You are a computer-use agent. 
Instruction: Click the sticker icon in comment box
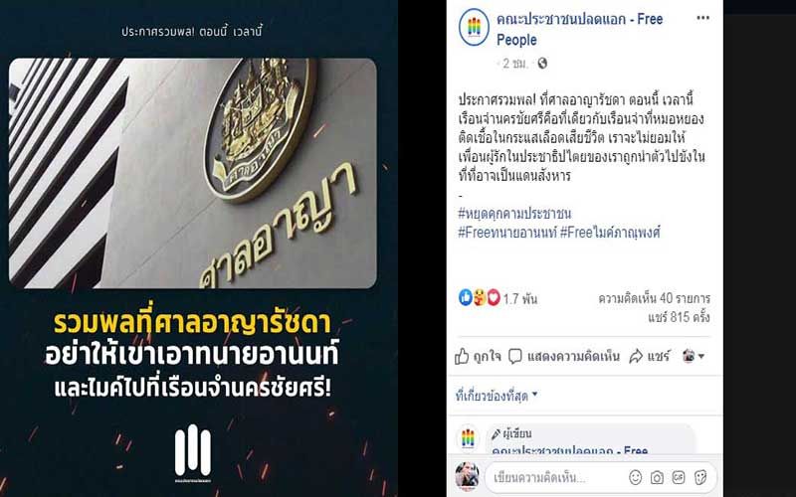(x=700, y=477)
